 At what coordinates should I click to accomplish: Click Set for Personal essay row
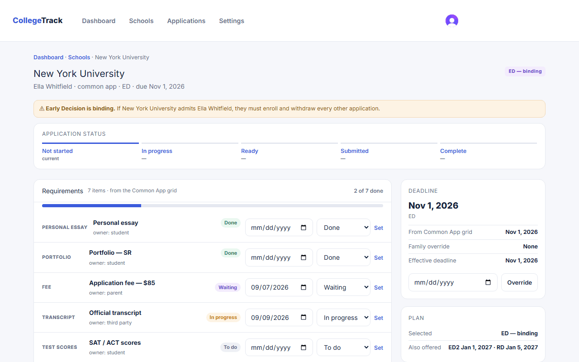379,228
